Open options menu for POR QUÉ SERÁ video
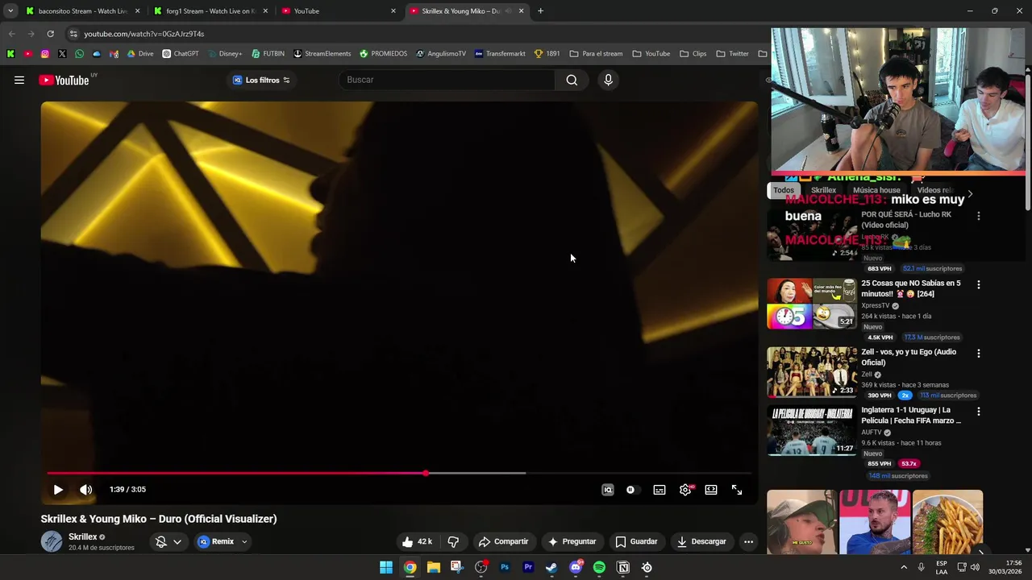This screenshot has width=1032, height=580. [979, 216]
